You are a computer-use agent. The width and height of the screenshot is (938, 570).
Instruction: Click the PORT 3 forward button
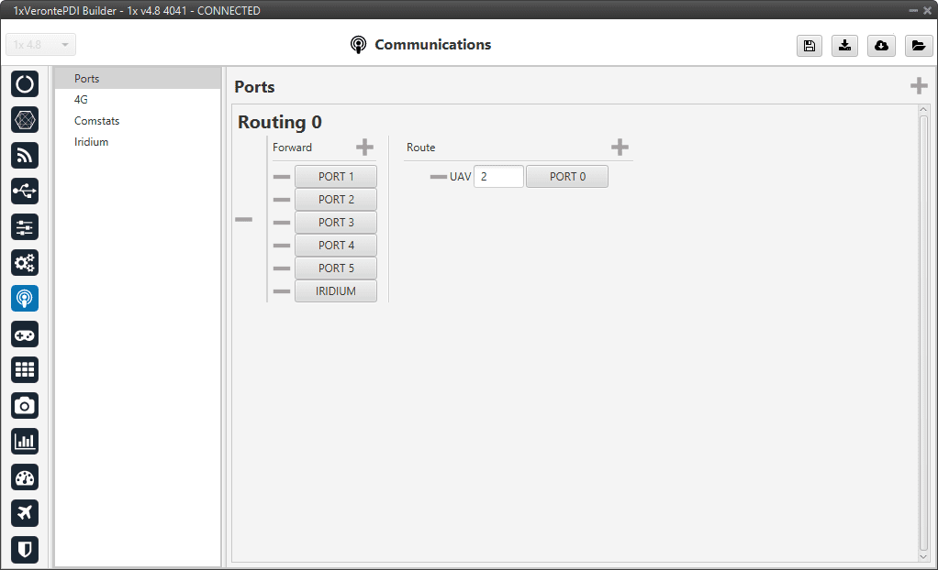[x=336, y=223]
